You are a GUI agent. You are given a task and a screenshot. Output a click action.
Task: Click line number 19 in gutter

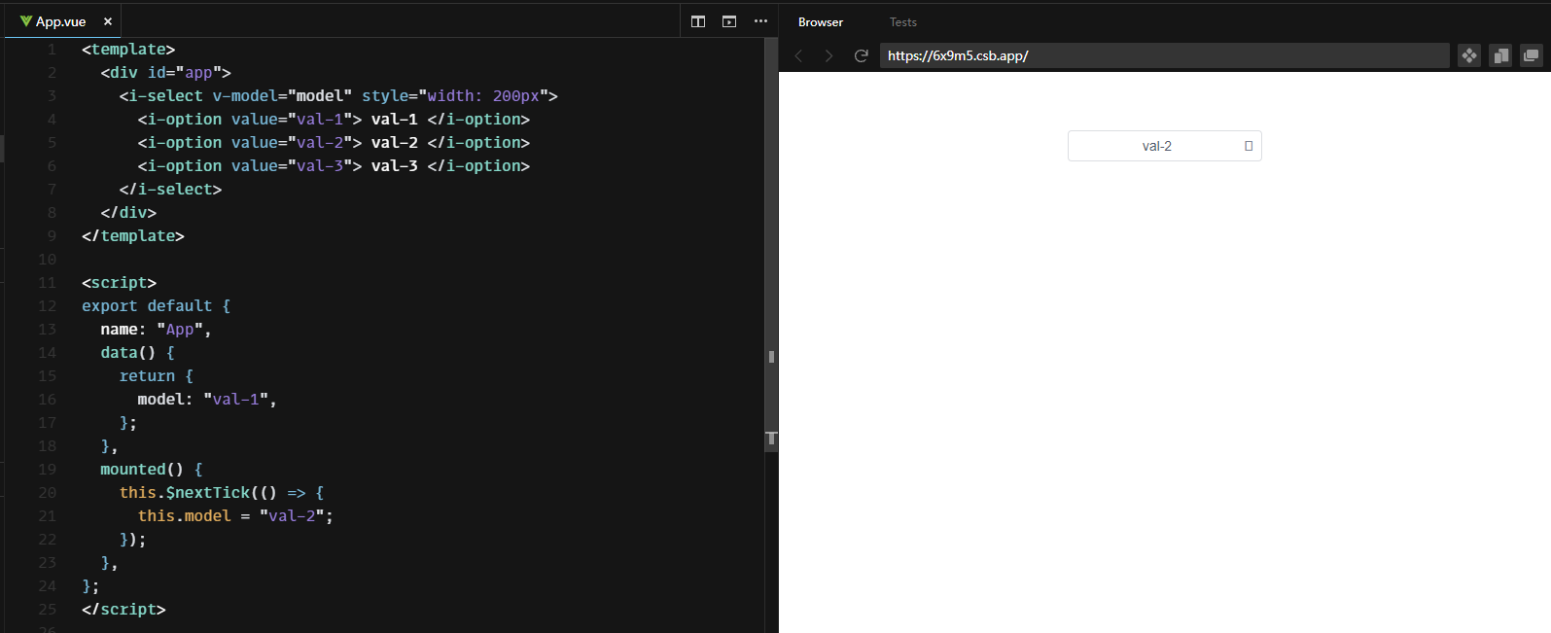(x=48, y=470)
